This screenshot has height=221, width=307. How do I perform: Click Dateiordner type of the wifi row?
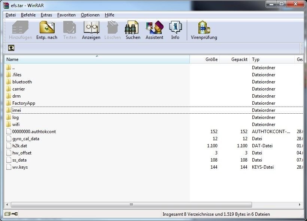click(x=264, y=125)
